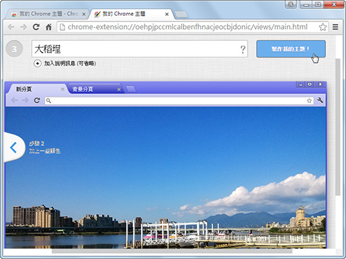Close the active 我的 Chrome 主題 tab
This screenshot has width=346, height=259.
click(167, 15)
